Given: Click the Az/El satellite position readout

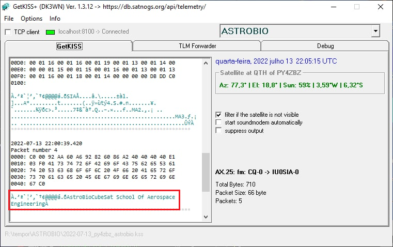Looking at the screenshot, I should point(291,85).
